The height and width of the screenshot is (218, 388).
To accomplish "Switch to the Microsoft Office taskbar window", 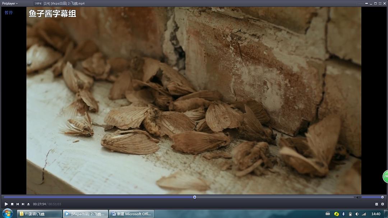I will pyautogui.click(x=131, y=214).
